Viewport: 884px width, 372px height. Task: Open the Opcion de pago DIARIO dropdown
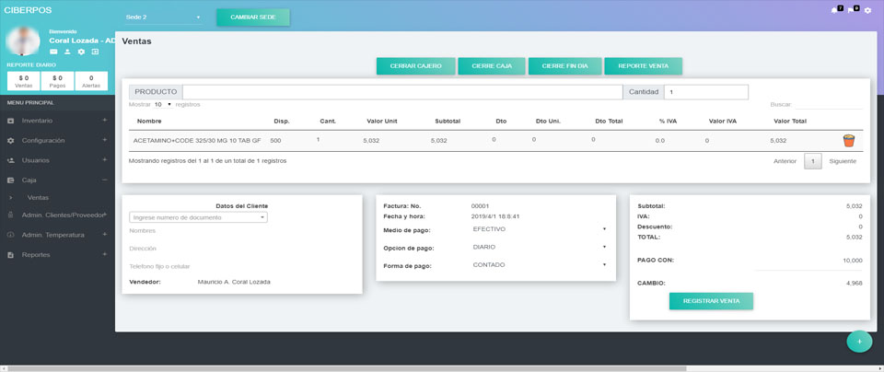coord(540,247)
